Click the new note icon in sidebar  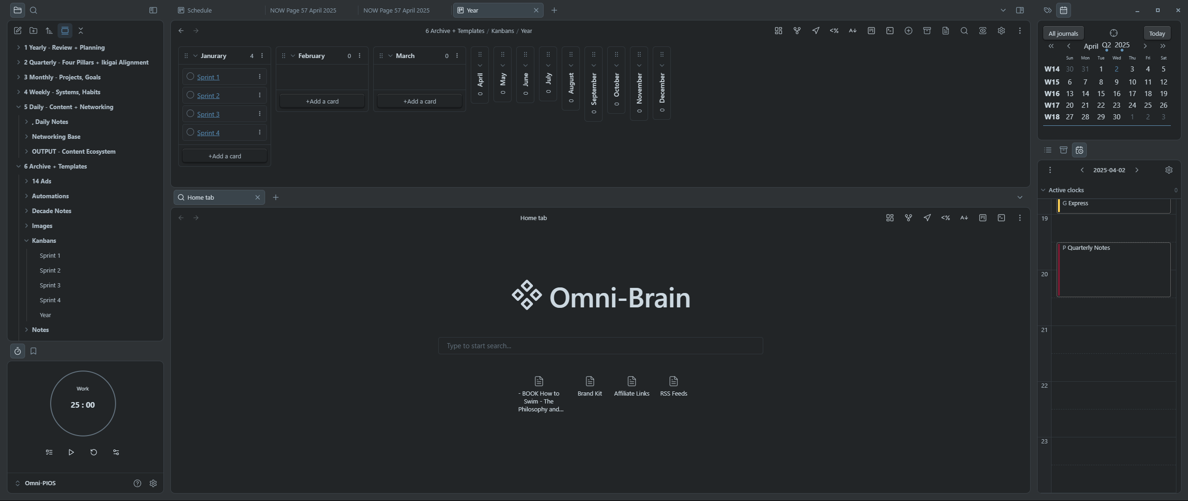coord(18,31)
